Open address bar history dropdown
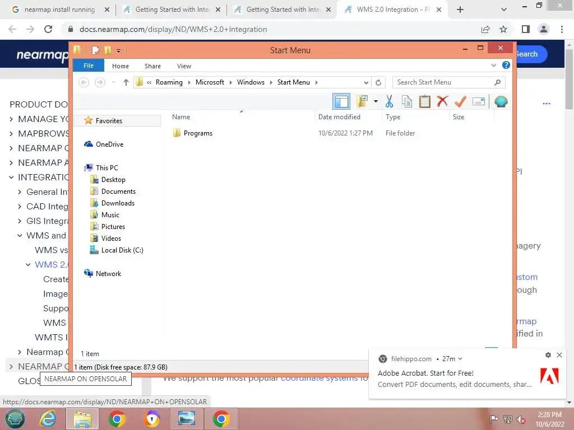The height and width of the screenshot is (430, 574). [x=366, y=82]
